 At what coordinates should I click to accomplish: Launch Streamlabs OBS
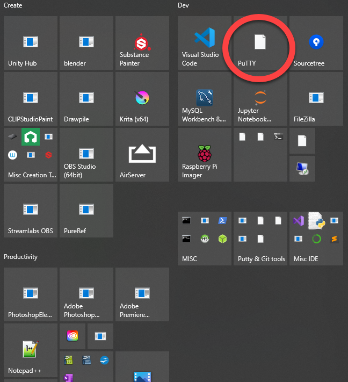coord(31,211)
